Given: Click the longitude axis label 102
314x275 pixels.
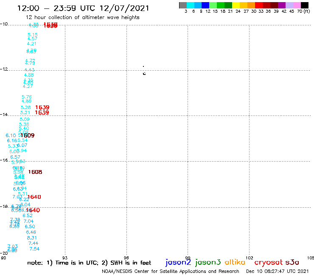Looking at the screenshot, I should pos(249,258).
